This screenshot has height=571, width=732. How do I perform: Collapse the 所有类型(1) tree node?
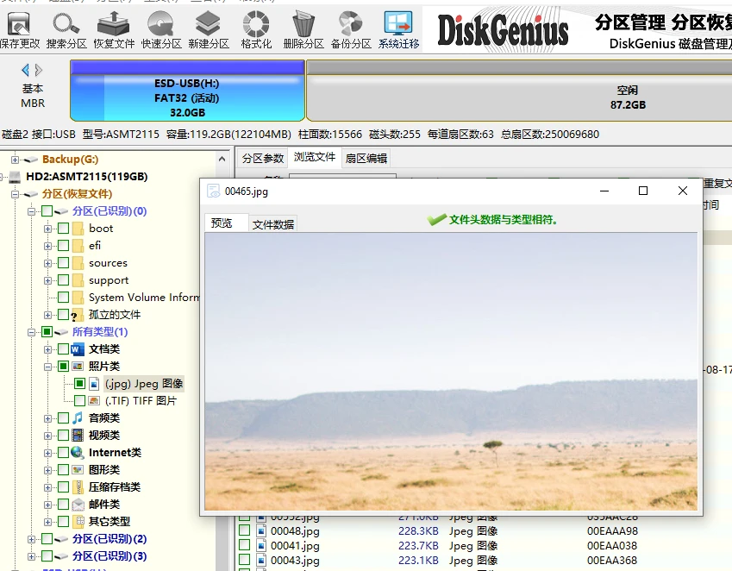click(x=31, y=332)
